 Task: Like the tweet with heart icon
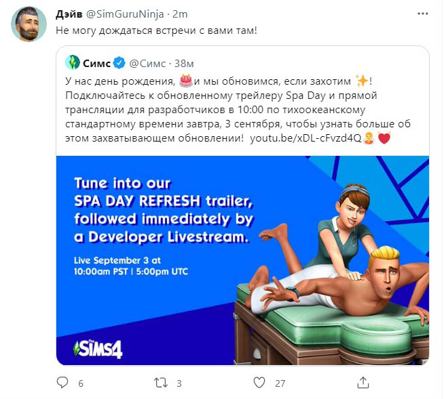259,383
